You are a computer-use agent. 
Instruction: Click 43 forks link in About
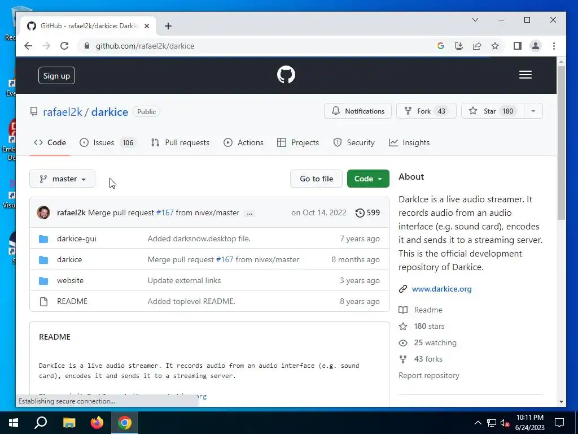pyautogui.click(x=428, y=359)
